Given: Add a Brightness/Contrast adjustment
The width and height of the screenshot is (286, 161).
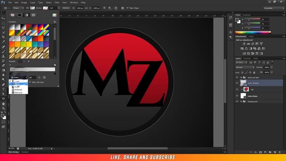Looking at the screenshot, I should [244, 44].
